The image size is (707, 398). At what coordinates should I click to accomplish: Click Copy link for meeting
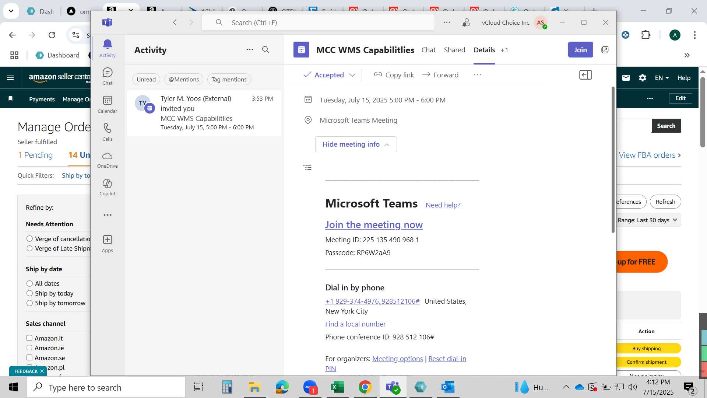pyautogui.click(x=394, y=75)
